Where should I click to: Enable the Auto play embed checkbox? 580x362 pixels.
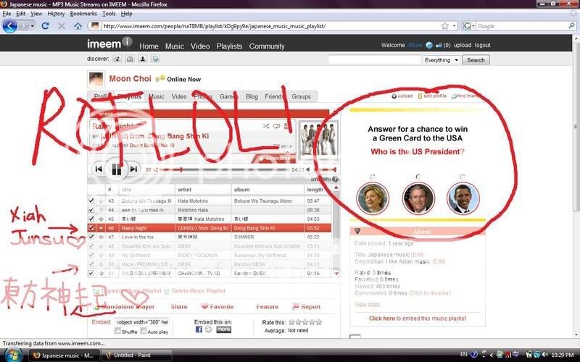144,331
